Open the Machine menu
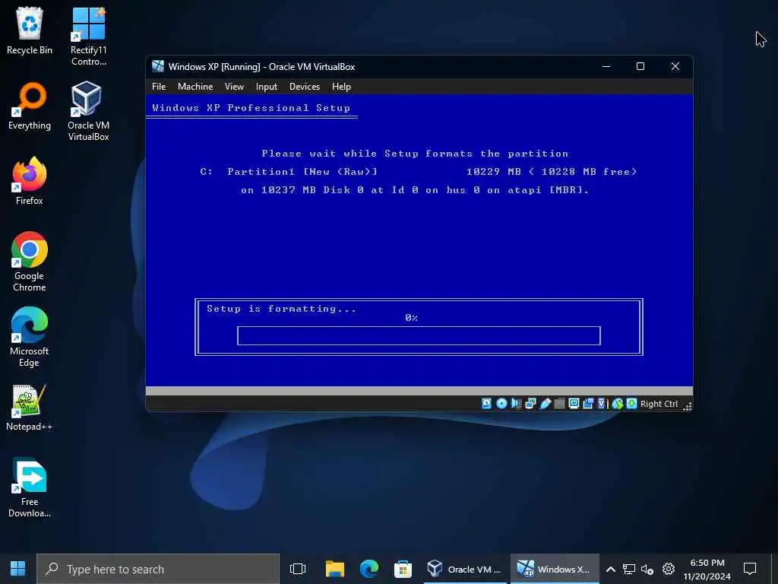778x584 pixels. pos(195,87)
